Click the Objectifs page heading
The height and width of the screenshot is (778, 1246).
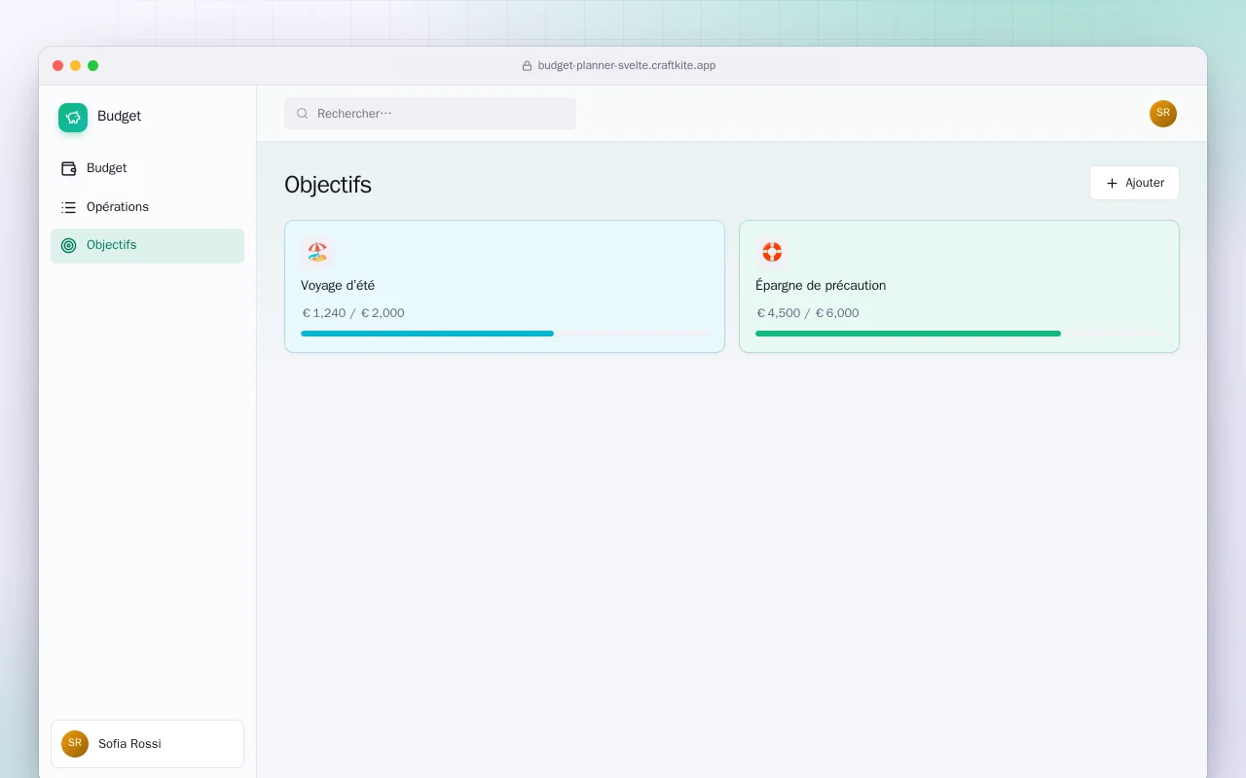[328, 185]
